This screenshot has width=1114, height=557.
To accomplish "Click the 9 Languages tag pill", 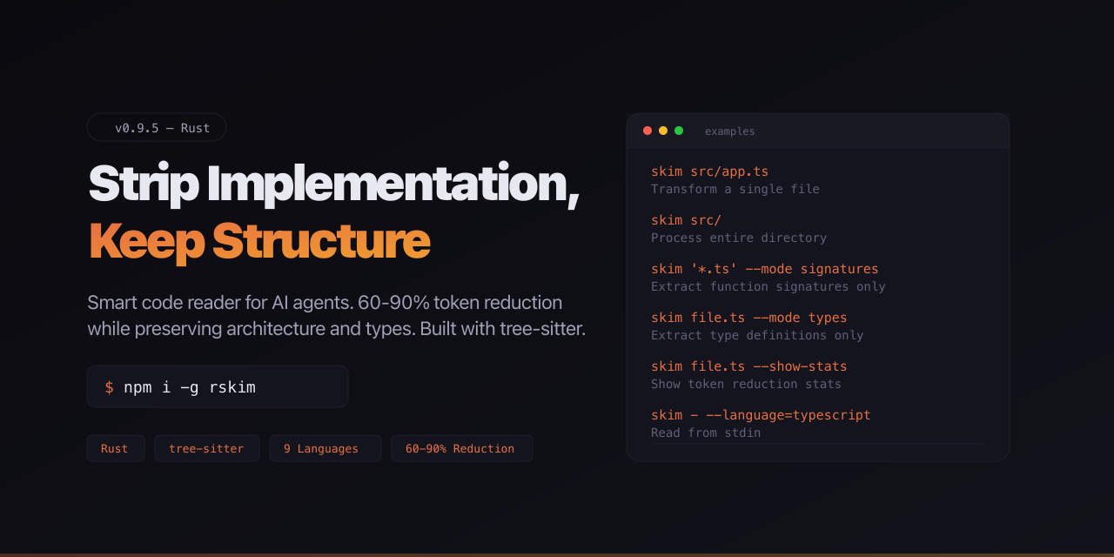I will coord(325,448).
